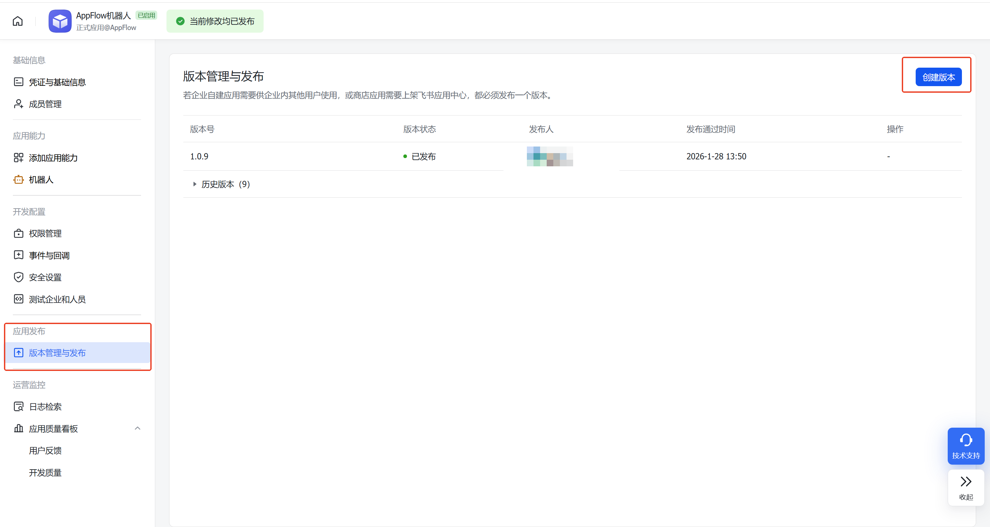Click the AppFlow robot app logo
990x527 pixels.
pos(59,21)
